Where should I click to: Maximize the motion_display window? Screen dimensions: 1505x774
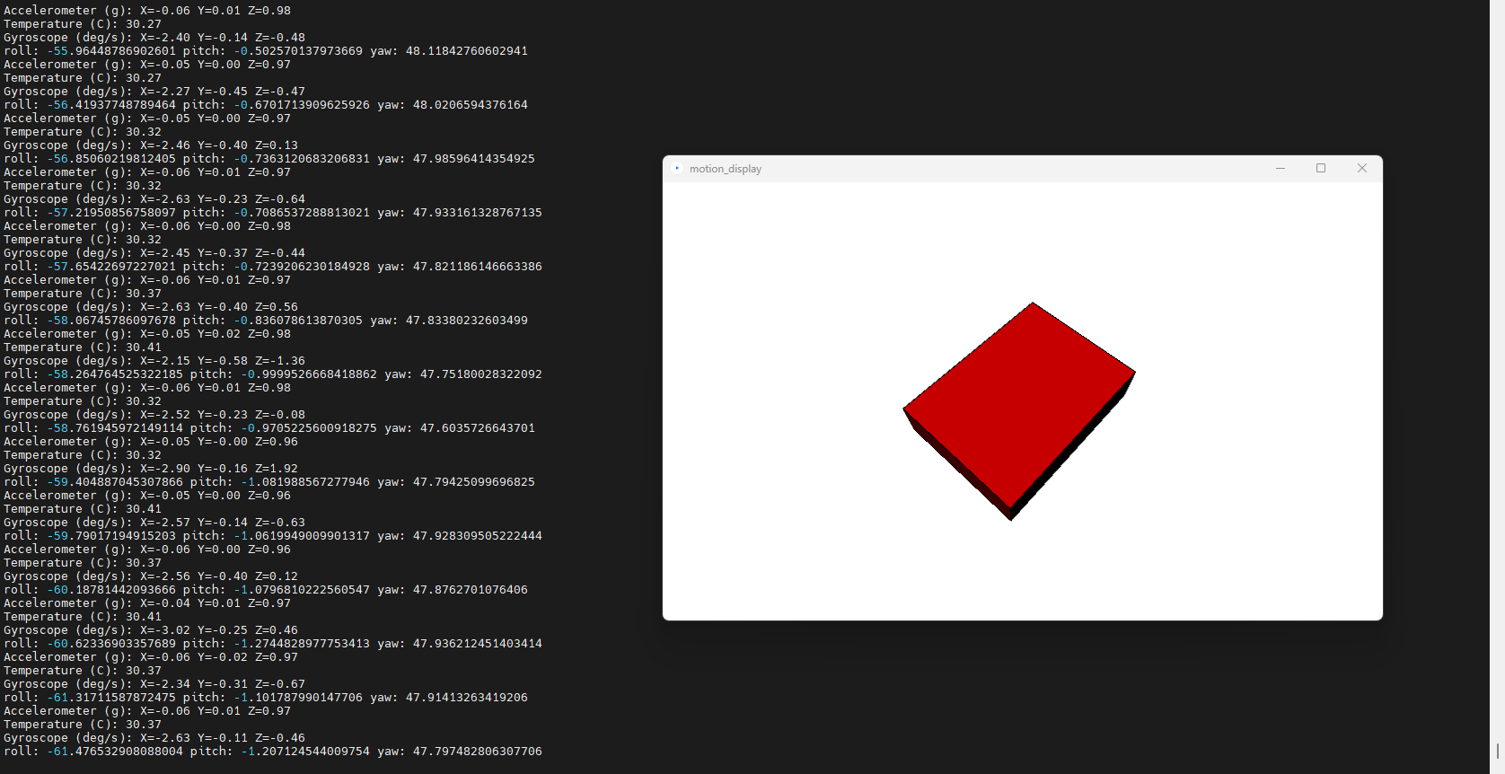pos(1321,169)
